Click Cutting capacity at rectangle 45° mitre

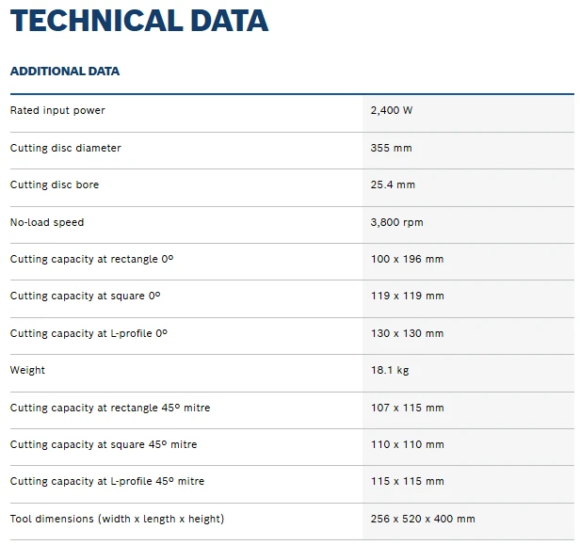(110, 408)
